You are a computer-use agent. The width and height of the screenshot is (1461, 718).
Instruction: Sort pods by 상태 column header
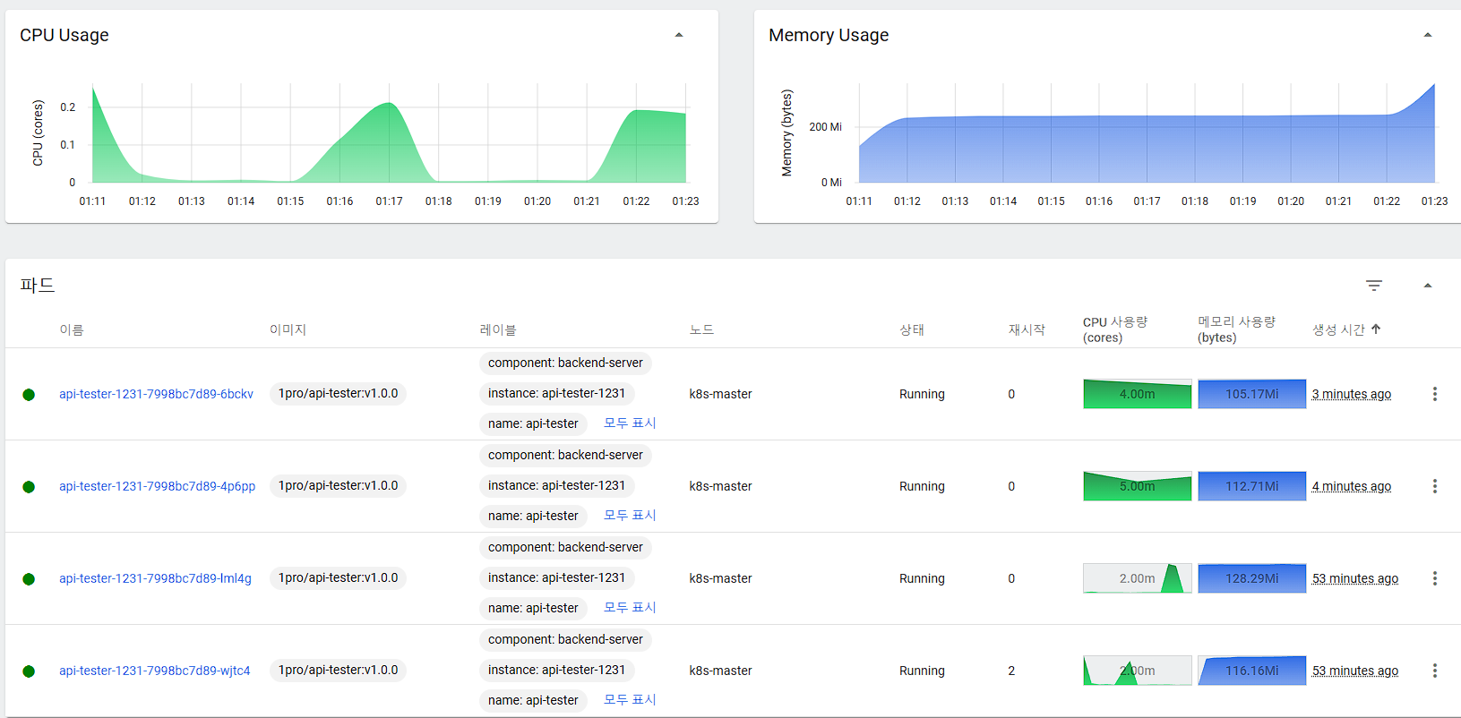click(912, 329)
